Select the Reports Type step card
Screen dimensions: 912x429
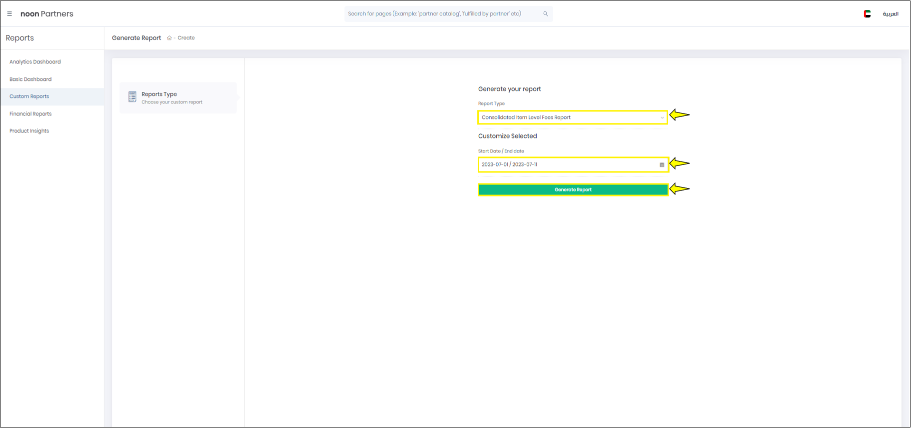coord(178,98)
